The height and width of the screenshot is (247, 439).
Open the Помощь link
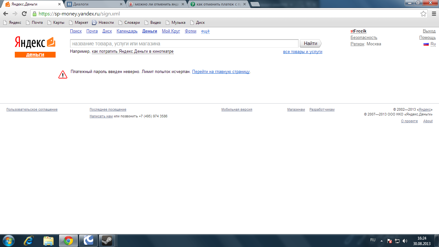(427, 38)
